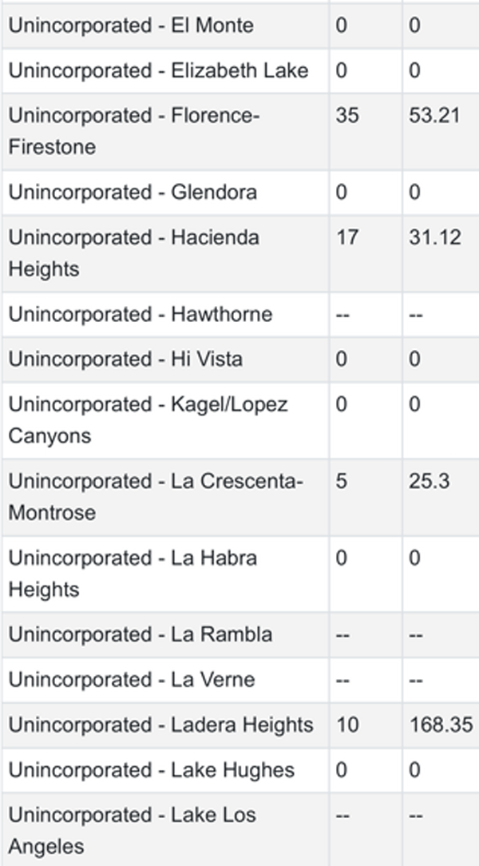Click the 25.3 rate value
This screenshot has height=866, width=479.
tap(430, 481)
